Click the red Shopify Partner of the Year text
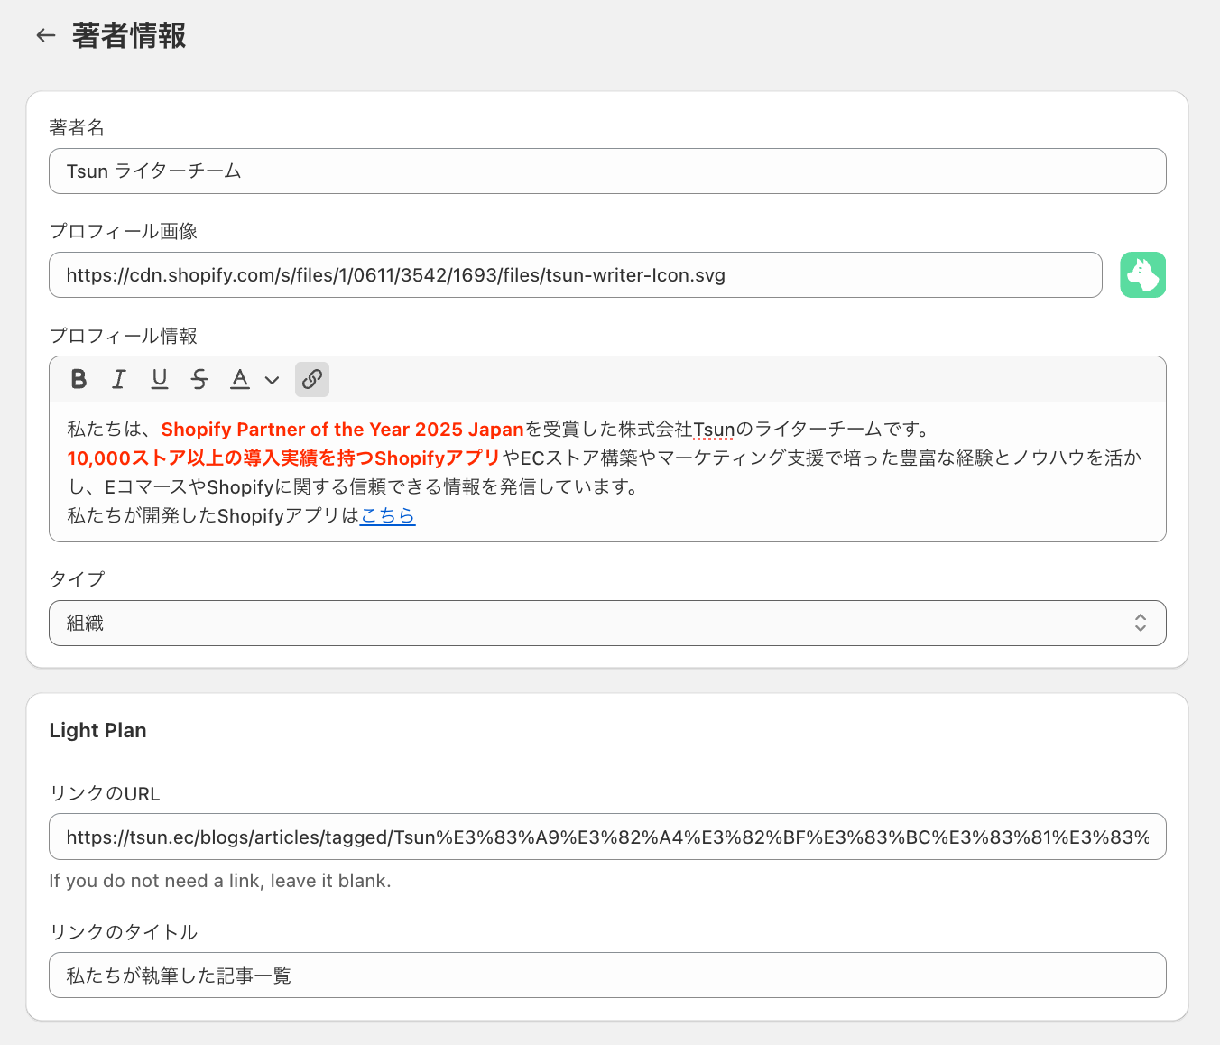Screen dimensions: 1220x1045 click(343, 429)
